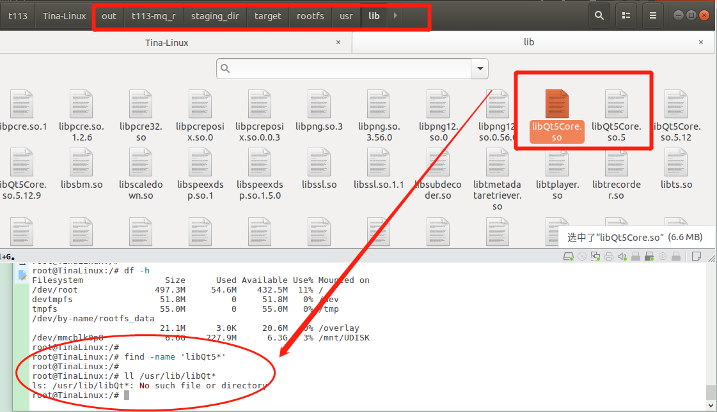Image resolution: width=717 pixels, height=412 pixels.
Task: Click terminal scrollbar down arrow
Action: tap(711, 405)
